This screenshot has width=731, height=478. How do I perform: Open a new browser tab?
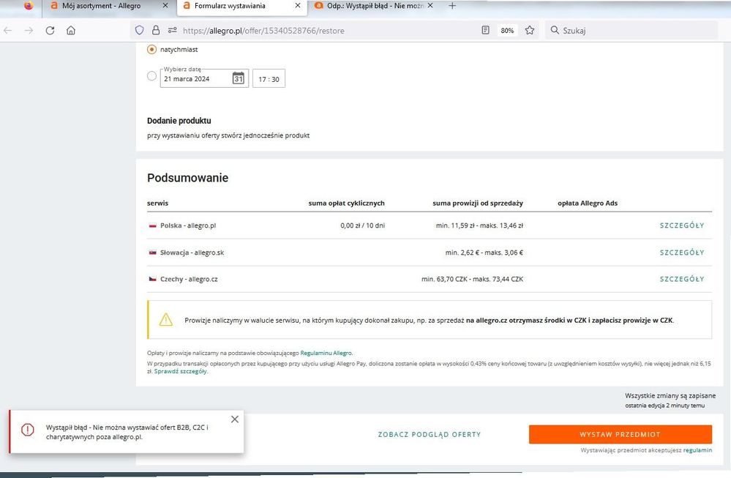pyautogui.click(x=451, y=6)
